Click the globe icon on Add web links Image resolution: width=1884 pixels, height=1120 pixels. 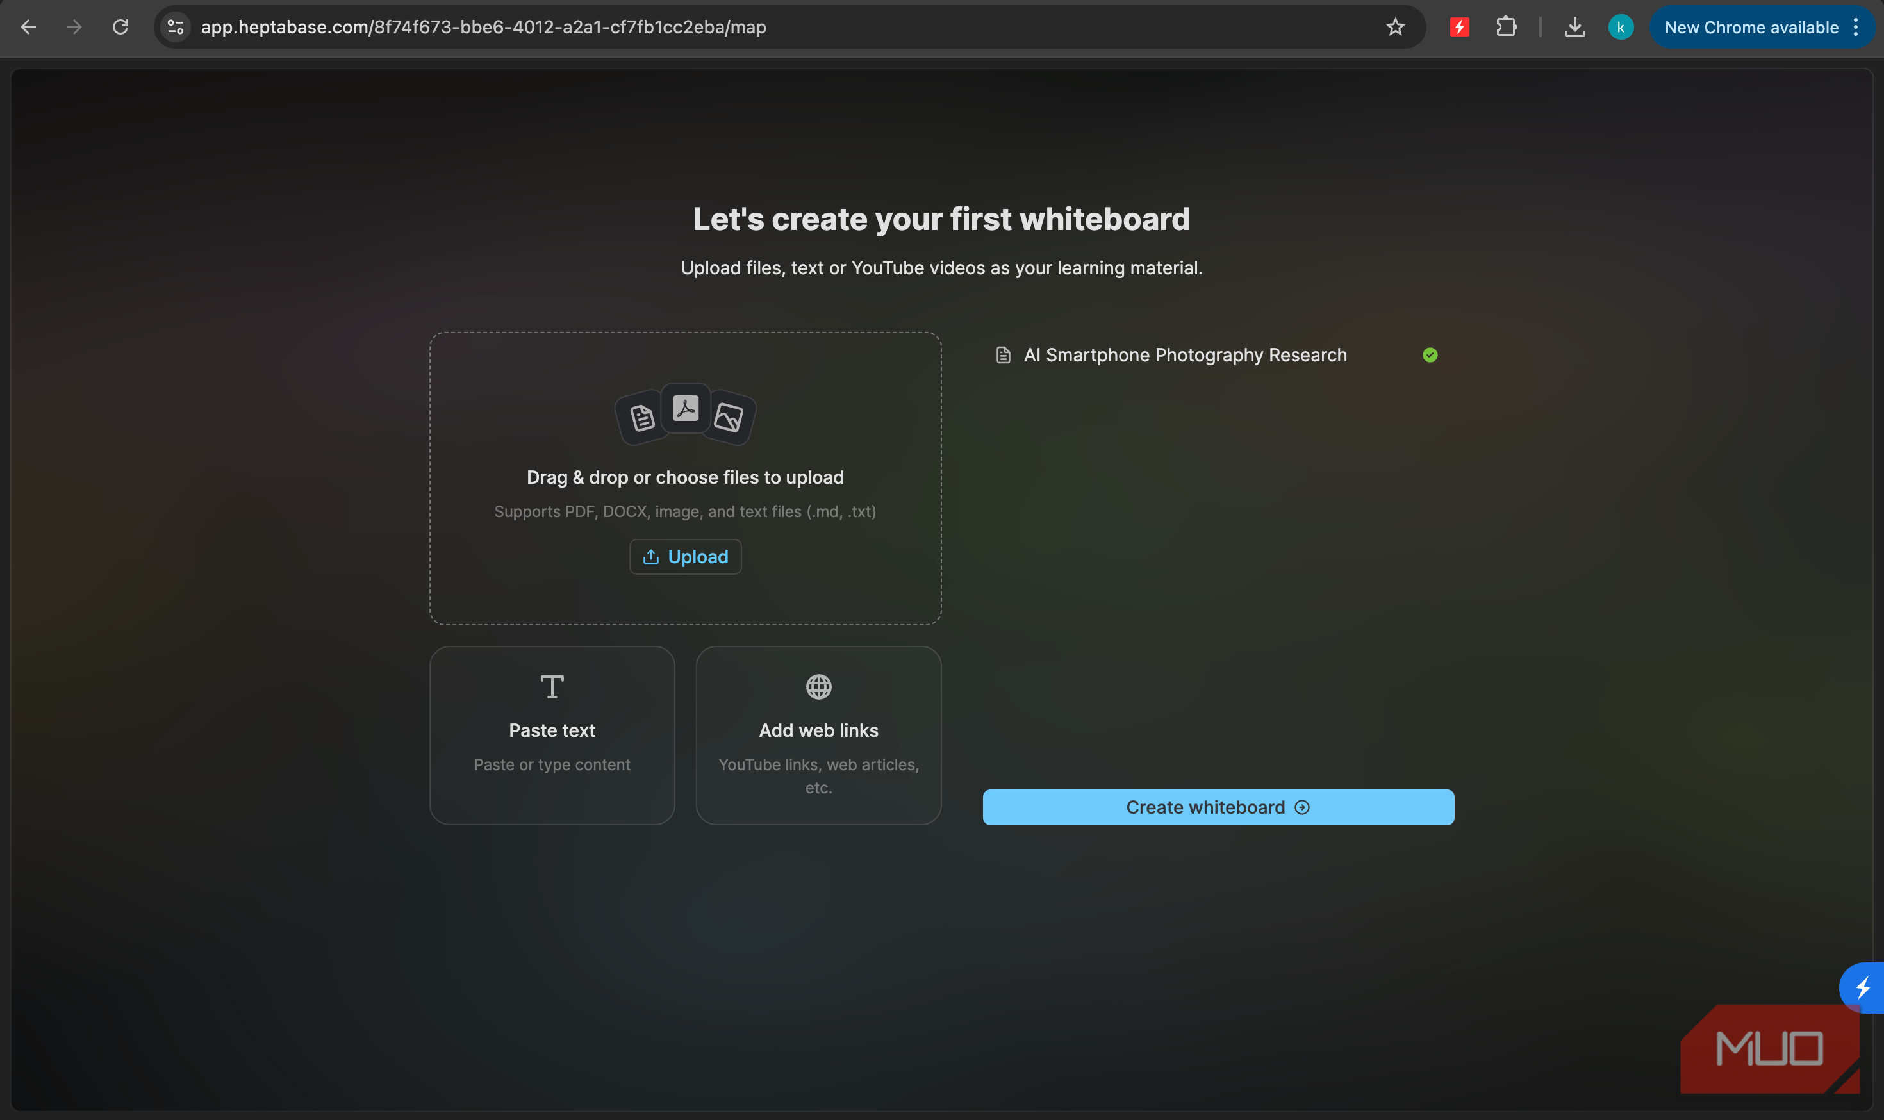tap(818, 687)
